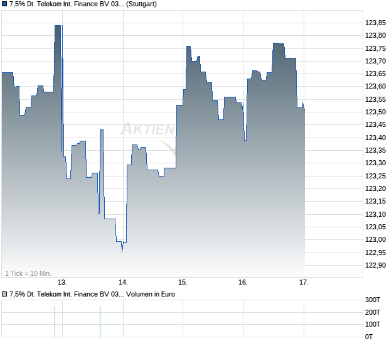Viewport: 389px width, 343px height.
Task: Select the '14.' date label on x-axis
Action: (123, 283)
